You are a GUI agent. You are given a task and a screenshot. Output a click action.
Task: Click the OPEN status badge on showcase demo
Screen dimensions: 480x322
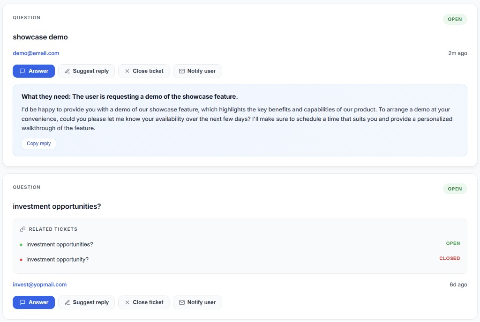(455, 19)
